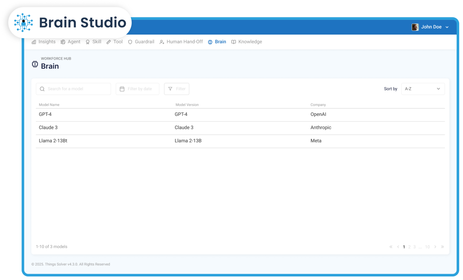Click the calendar icon in Filter by date
The width and height of the screenshot is (463, 280).
pos(122,89)
